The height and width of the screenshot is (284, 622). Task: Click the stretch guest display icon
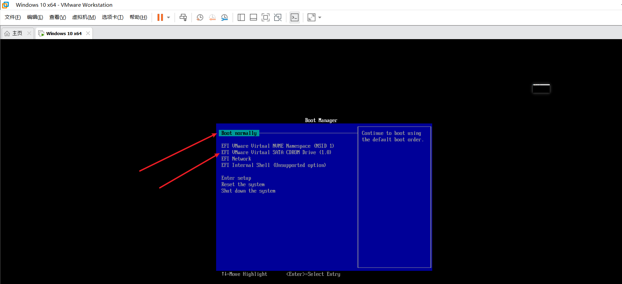(311, 18)
